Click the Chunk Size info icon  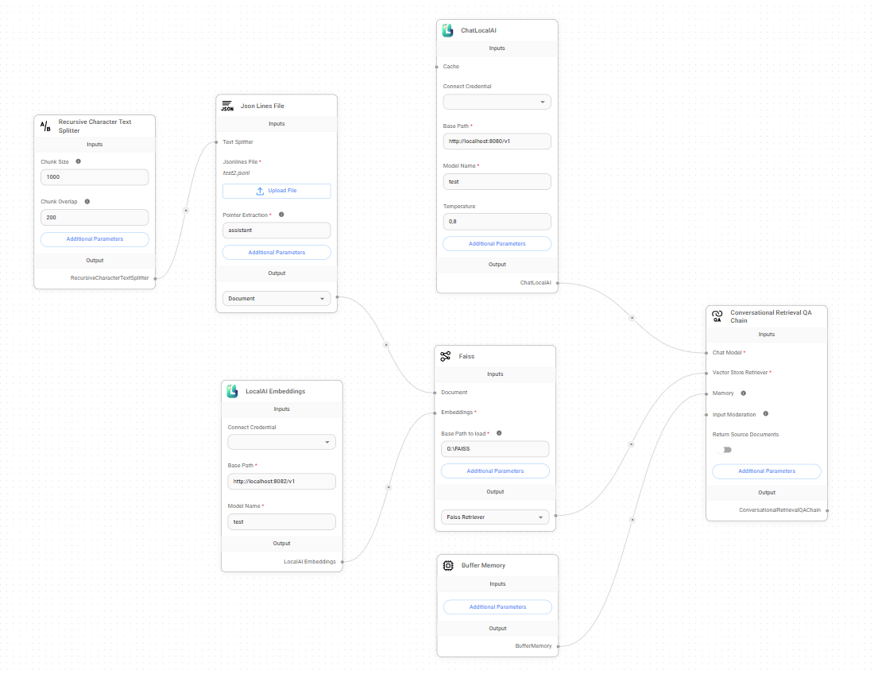click(x=79, y=161)
